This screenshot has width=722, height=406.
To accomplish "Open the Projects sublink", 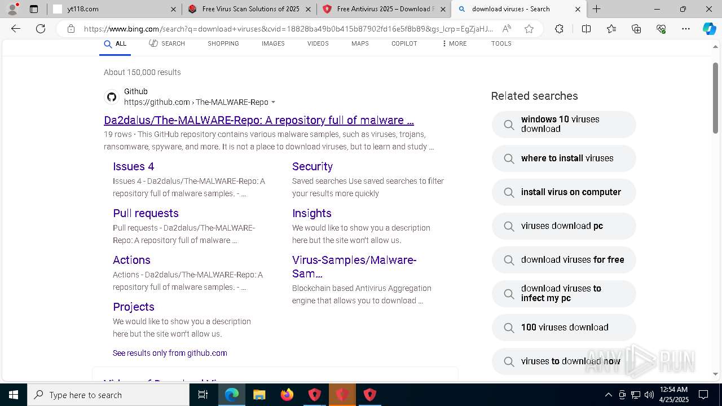I will (134, 307).
